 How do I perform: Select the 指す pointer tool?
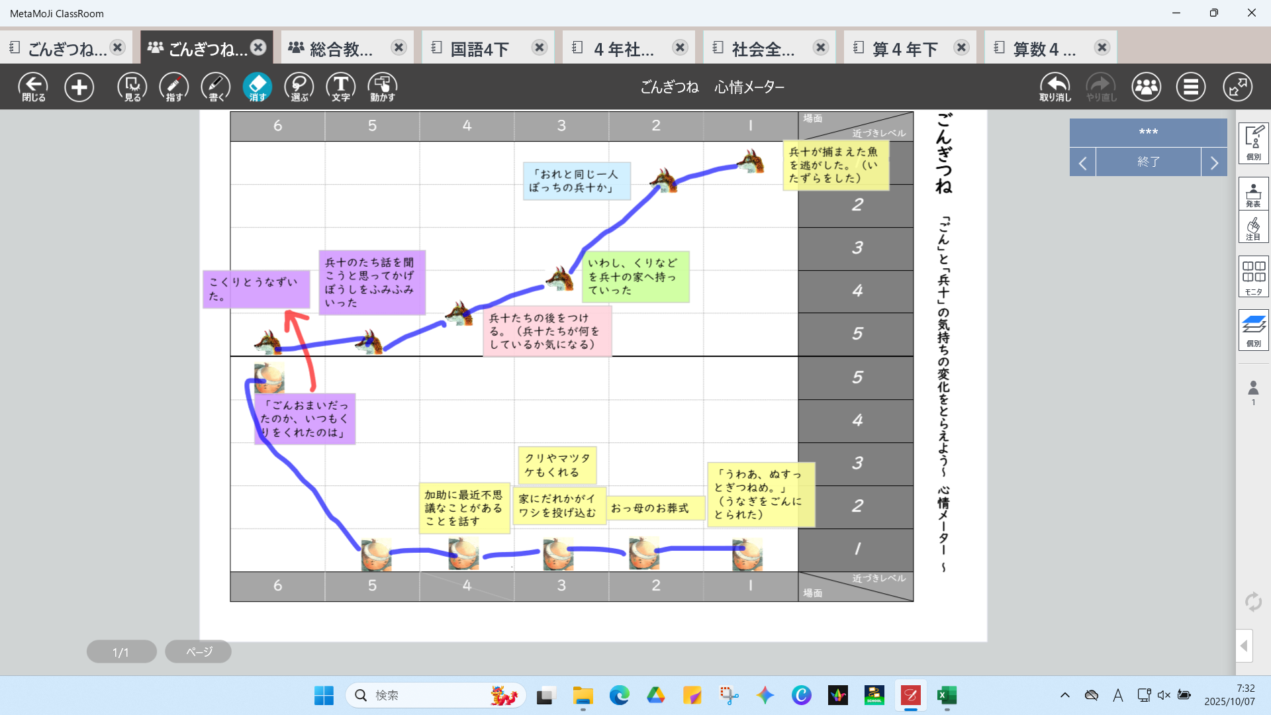[174, 87]
